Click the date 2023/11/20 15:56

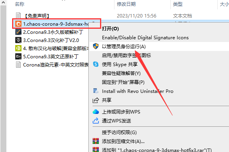136,16
